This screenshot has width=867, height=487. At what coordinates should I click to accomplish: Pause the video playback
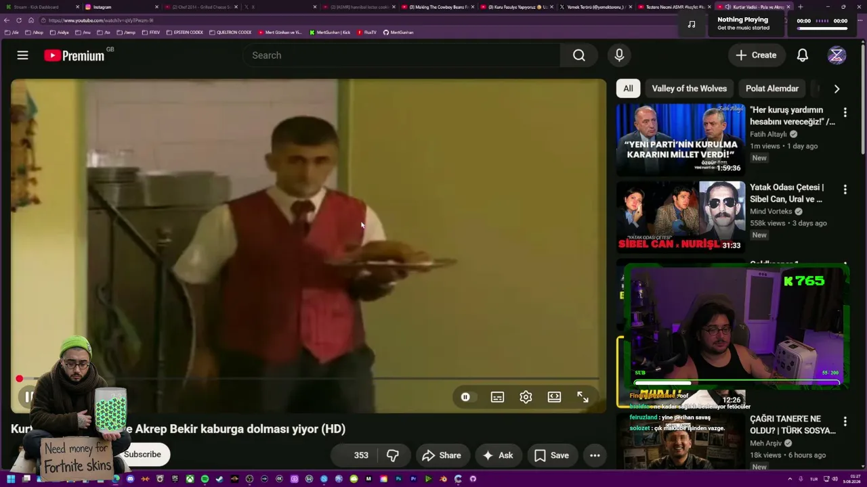28,397
